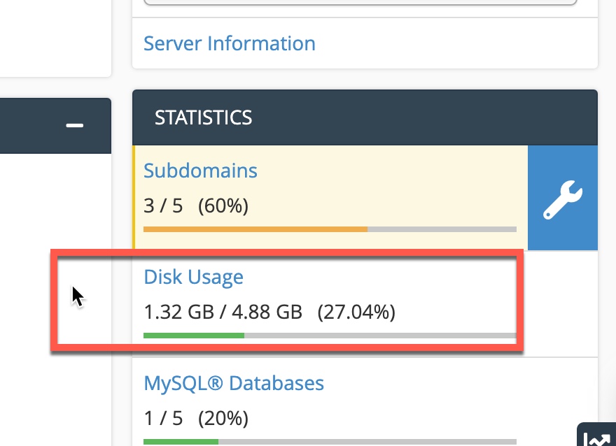Select the 1.32 GB / 4.88 GB usage text

tap(223, 312)
